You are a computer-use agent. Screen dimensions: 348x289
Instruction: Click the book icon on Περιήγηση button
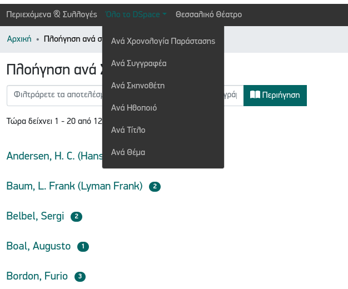pos(255,95)
